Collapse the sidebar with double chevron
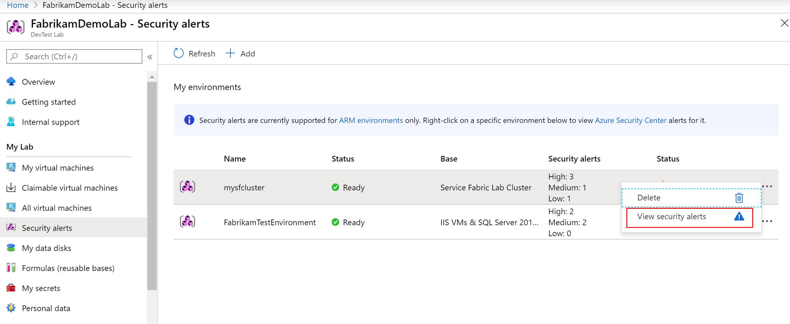The width and height of the screenshot is (790, 324). point(150,57)
